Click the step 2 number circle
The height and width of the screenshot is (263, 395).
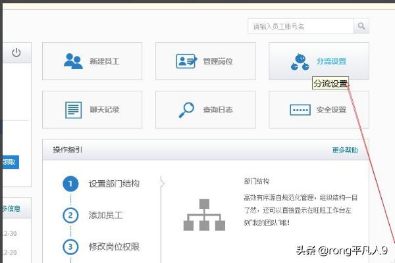(70, 215)
